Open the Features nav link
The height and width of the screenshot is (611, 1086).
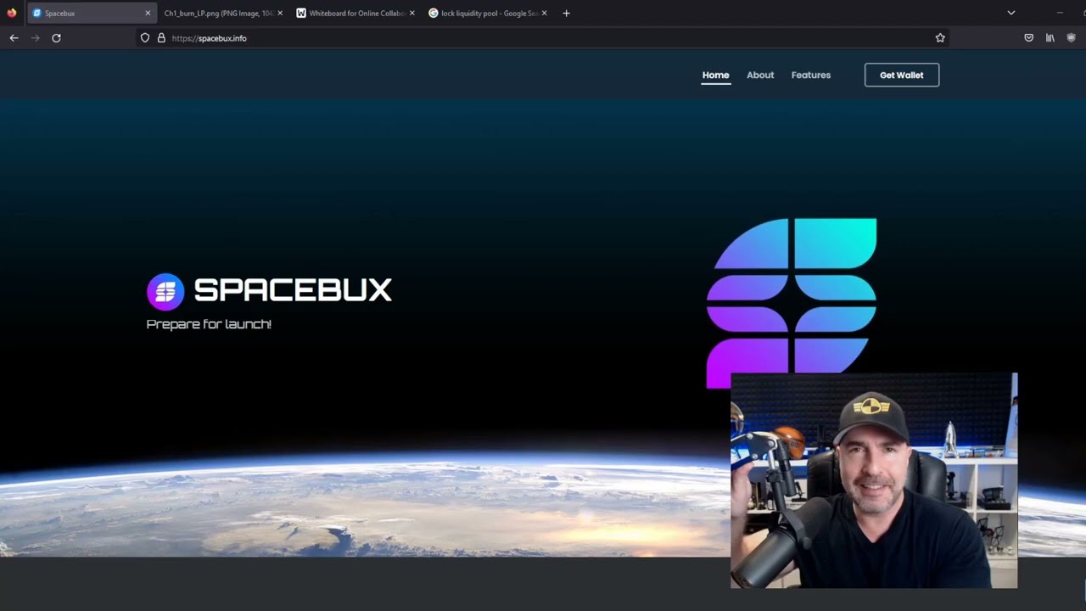point(811,75)
